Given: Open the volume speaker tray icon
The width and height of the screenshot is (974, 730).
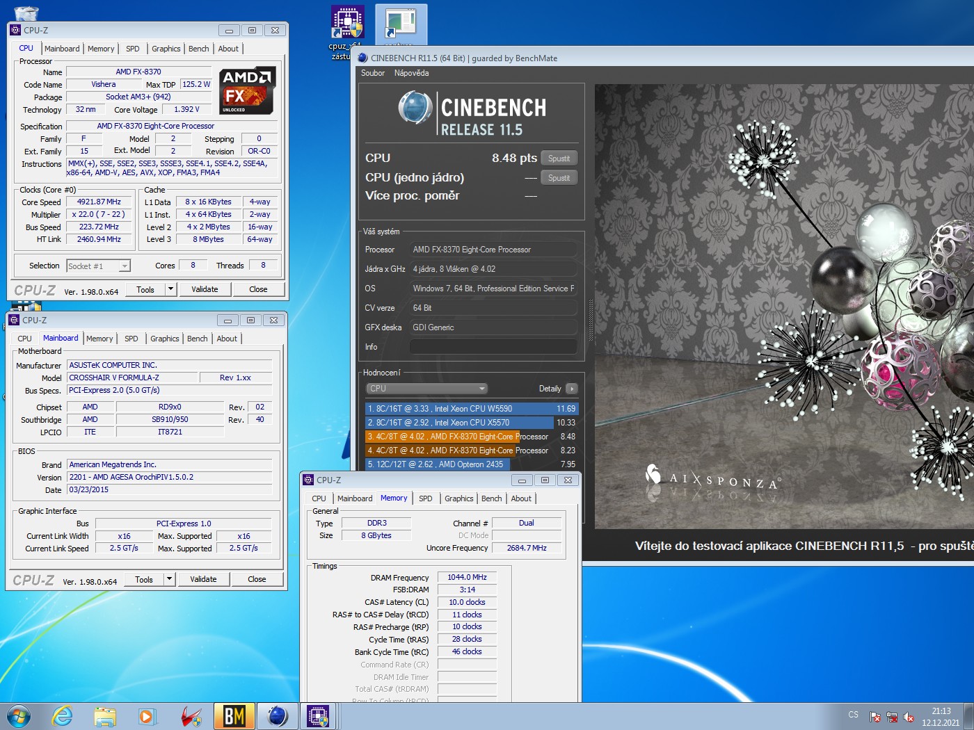Looking at the screenshot, I should (909, 717).
